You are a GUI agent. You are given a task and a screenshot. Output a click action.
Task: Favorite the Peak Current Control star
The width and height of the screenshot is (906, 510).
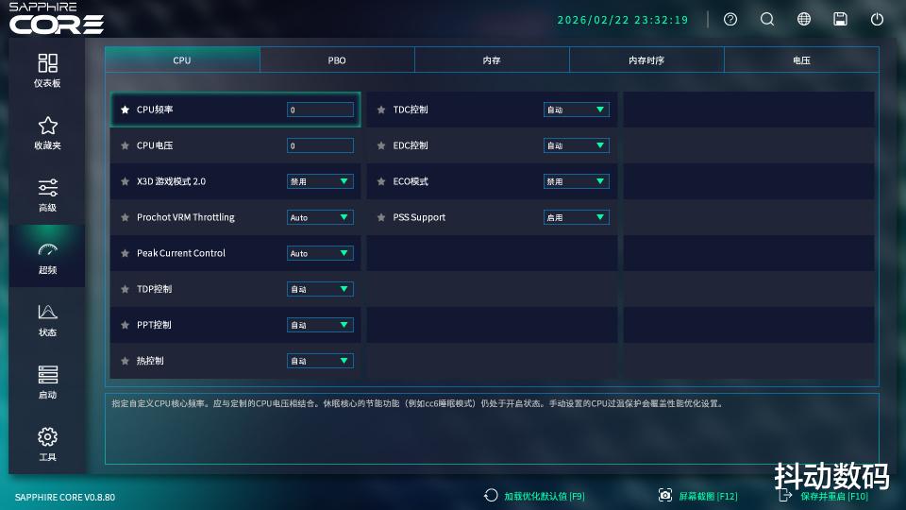pyautogui.click(x=125, y=253)
